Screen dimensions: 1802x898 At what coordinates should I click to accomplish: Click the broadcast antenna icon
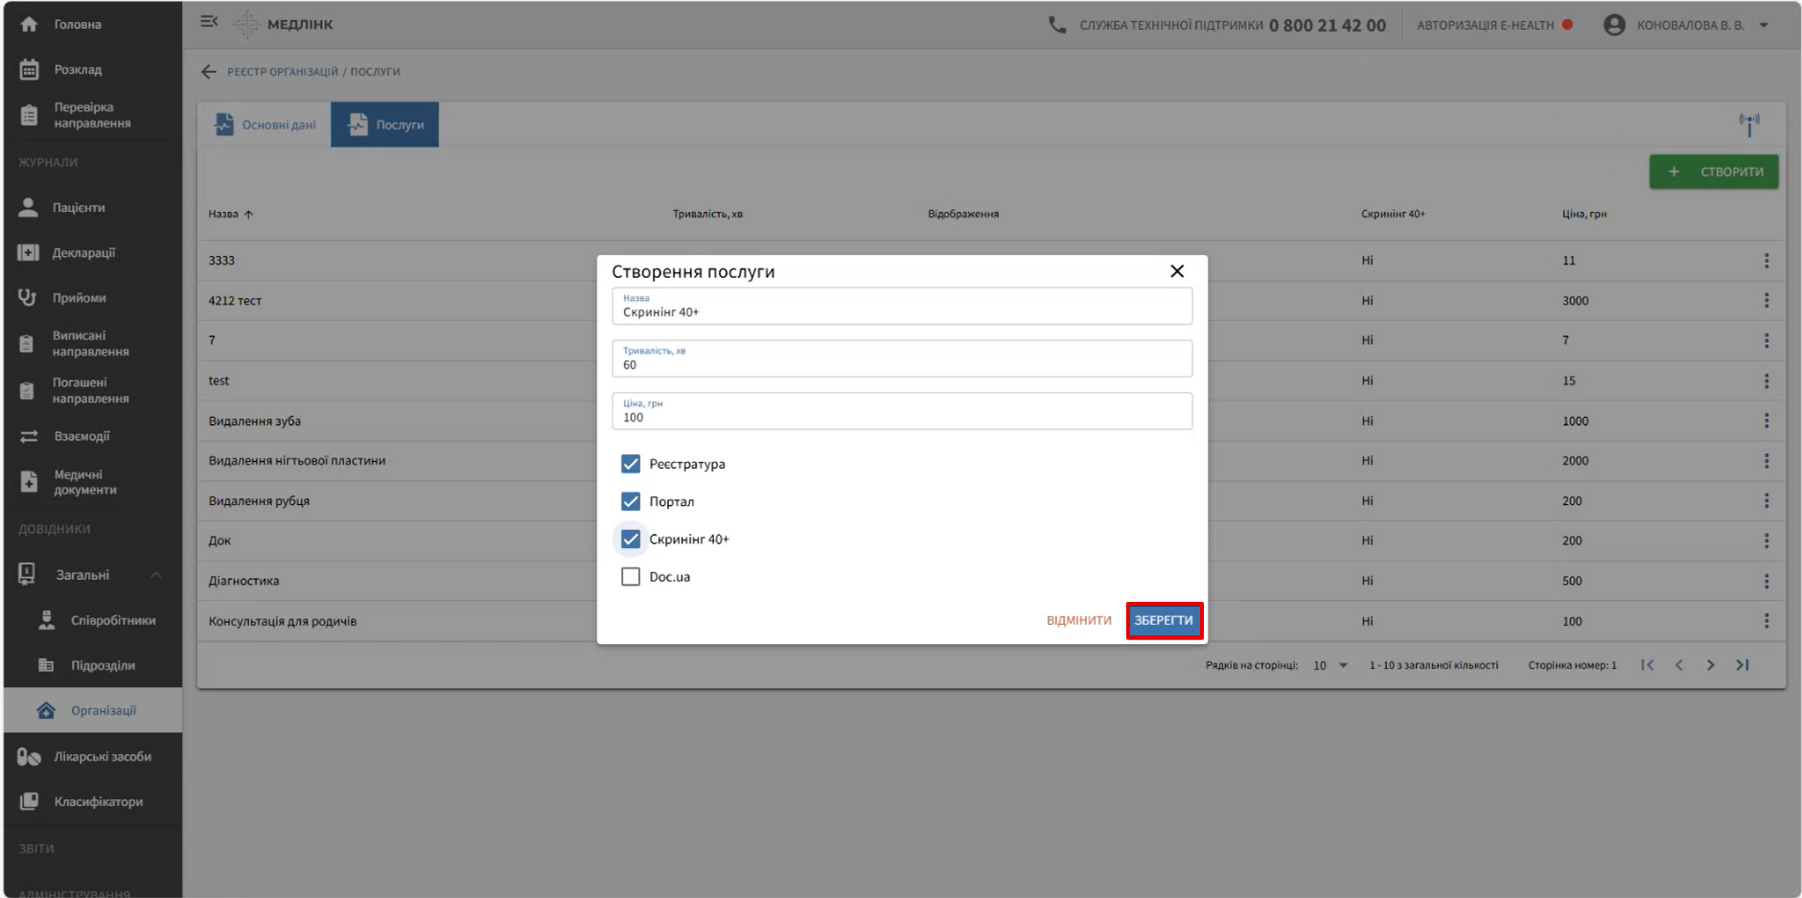click(1748, 124)
